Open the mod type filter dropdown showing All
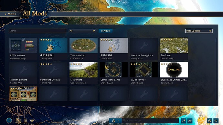The width and height of the screenshot is (223, 125). [82, 31]
